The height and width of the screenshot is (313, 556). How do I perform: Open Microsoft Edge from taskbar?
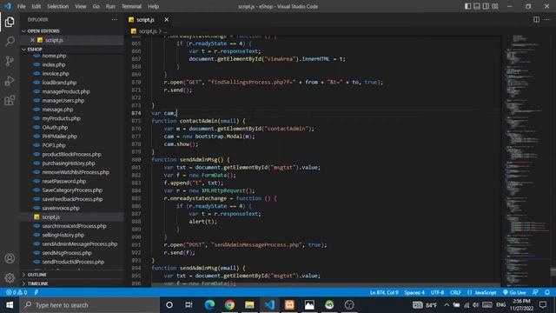[x=209, y=305]
